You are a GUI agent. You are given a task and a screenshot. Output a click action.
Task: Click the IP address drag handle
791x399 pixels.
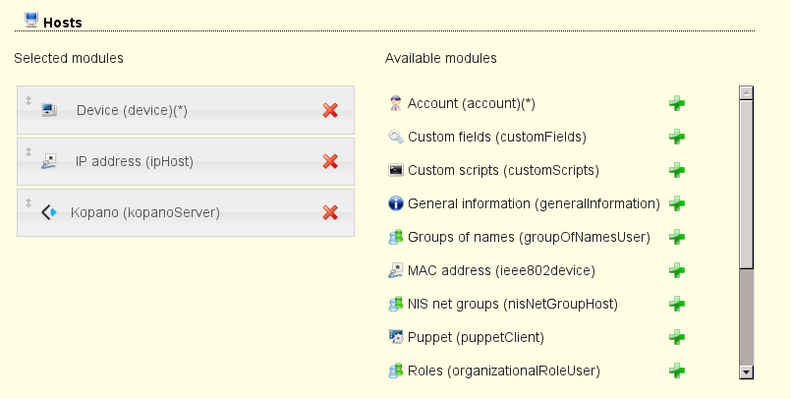pyautogui.click(x=28, y=152)
